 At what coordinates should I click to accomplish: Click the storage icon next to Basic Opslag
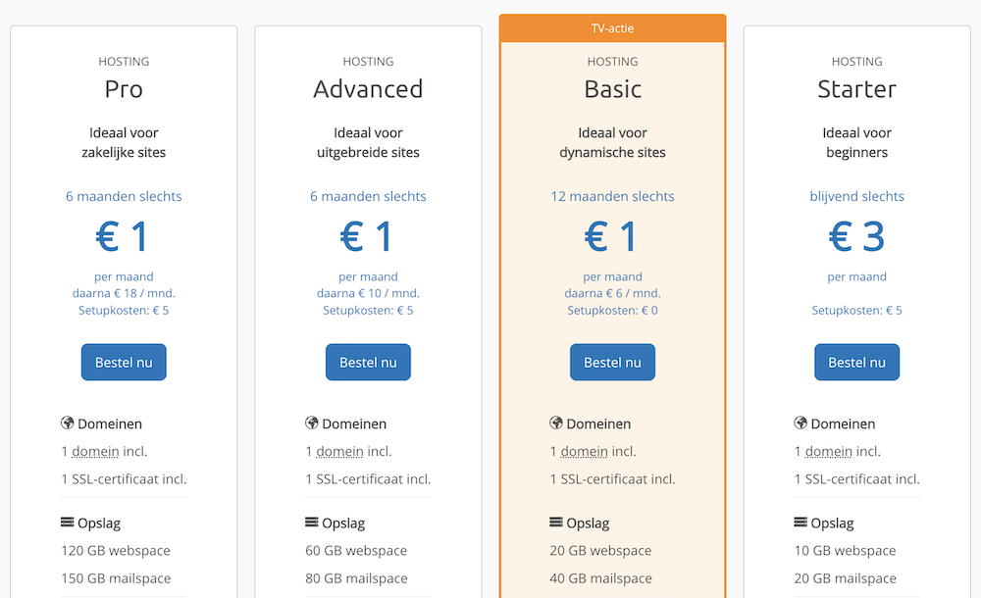(x=556, y=523)
